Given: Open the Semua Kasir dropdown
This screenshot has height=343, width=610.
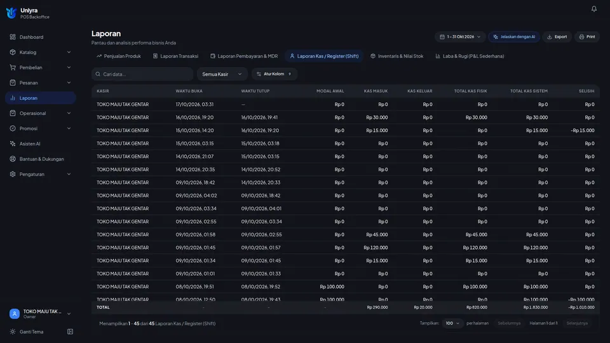Looking at the screenshot, I should click(222, 74).
